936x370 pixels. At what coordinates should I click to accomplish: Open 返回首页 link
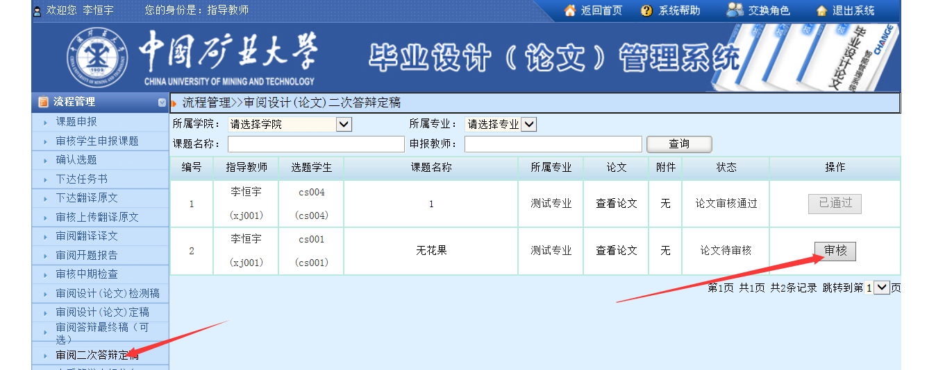[601, 10]
